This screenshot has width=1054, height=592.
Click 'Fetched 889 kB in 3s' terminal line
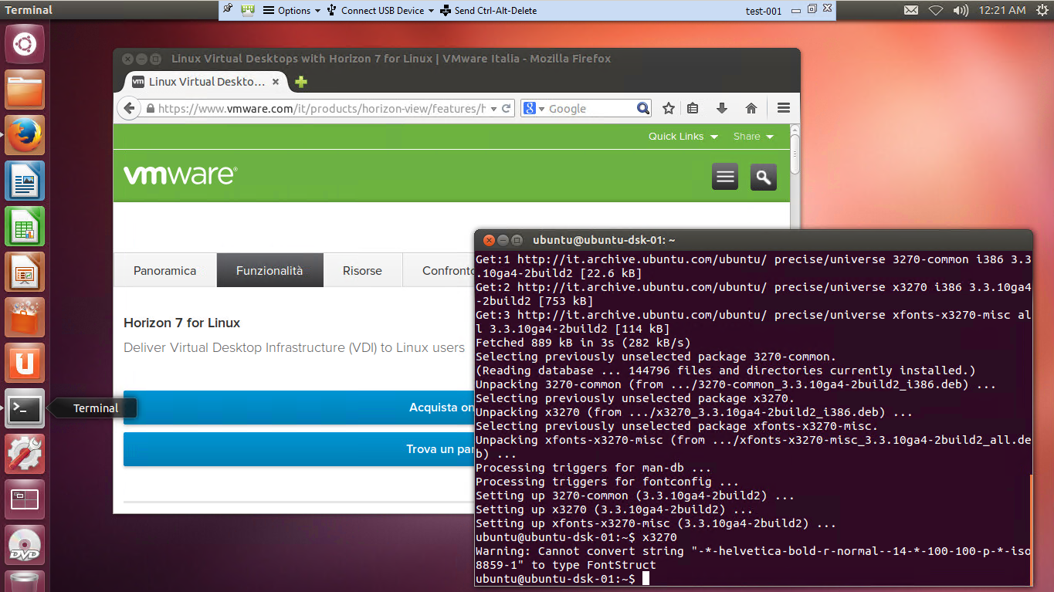[x=583, y=343]
